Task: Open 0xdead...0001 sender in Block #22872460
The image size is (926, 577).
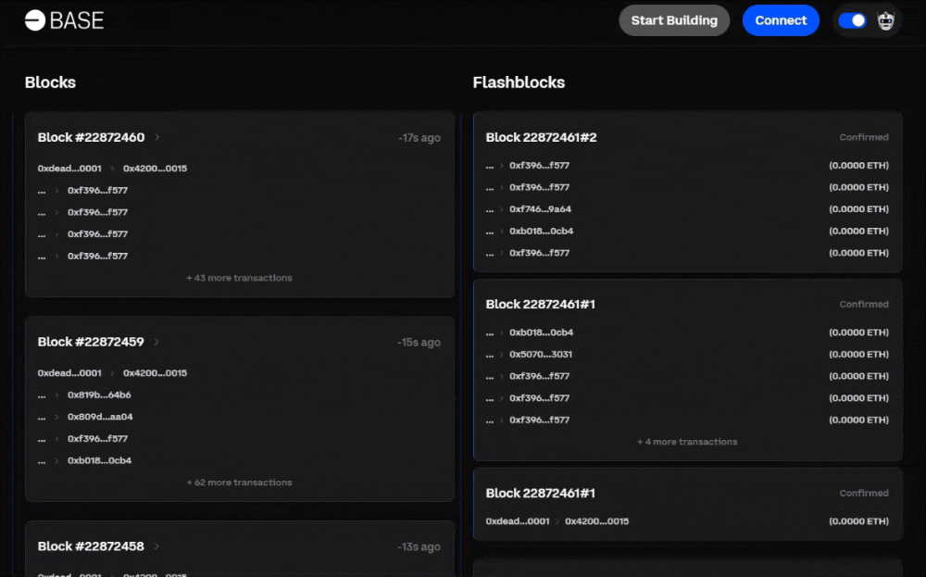Action: click(69, 169)
